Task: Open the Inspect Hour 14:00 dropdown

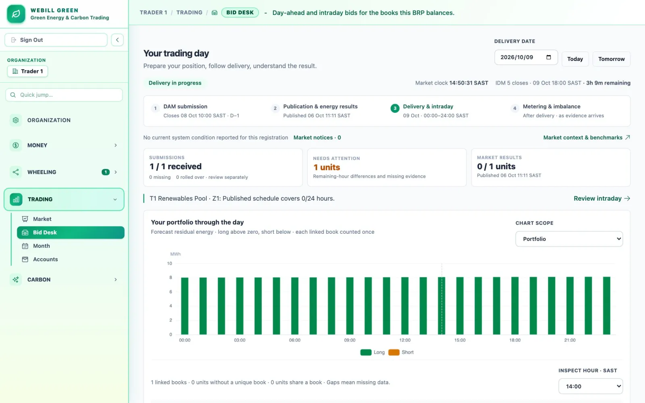Action: tap(591, 386)
